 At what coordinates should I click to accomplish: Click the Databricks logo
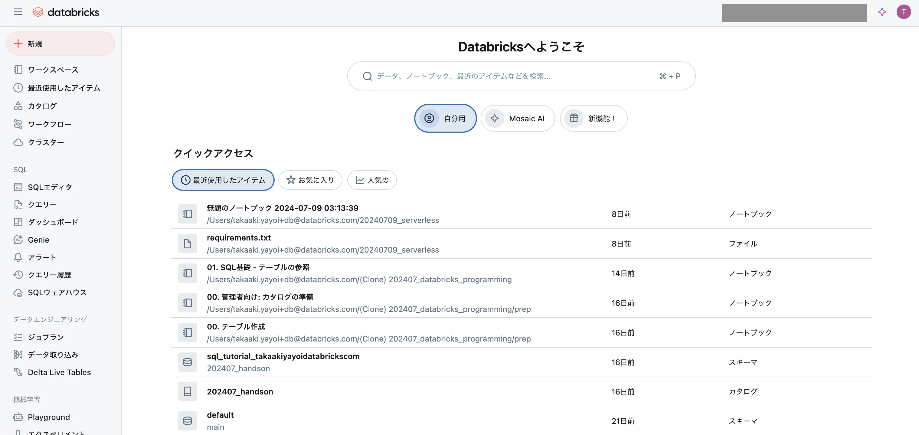click(x=66, y=12)
